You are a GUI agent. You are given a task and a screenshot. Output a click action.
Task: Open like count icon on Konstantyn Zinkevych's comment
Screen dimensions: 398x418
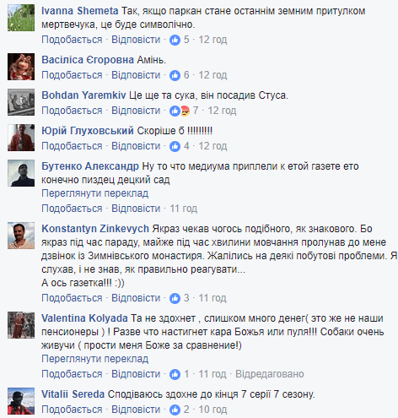click(175, 298)
